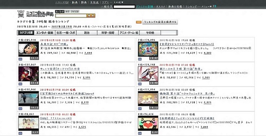
Task: Click the rank 1 video mylist count
Action: tap(88, 53)
